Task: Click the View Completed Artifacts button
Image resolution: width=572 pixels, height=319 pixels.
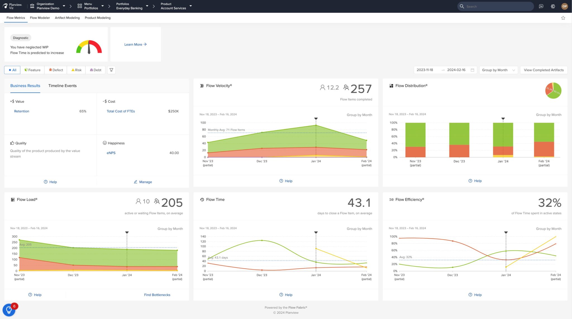Action: [x=543, y=70]
